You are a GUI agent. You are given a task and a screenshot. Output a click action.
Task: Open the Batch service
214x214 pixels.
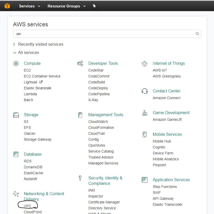tap(28, 100)
